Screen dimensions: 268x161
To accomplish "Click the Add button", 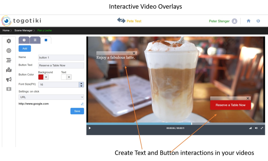I will click(x=25, y=48).
